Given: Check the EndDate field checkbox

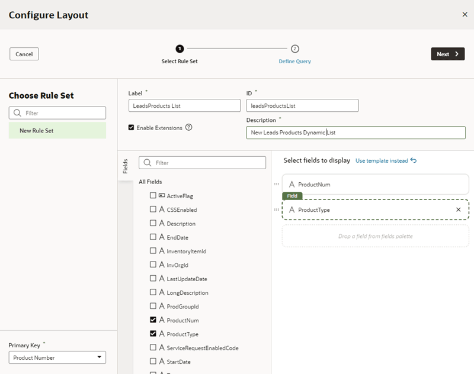Looking at the screenshot, I should 153,237.
